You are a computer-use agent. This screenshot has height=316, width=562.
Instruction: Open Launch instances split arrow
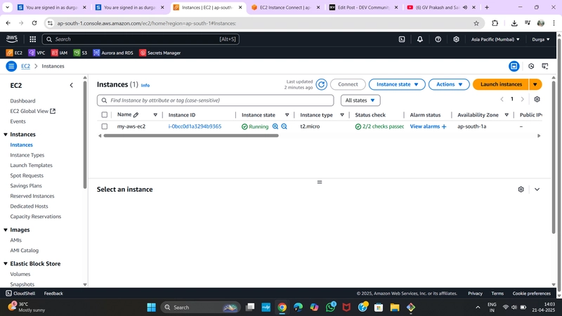tap(535, 84)
